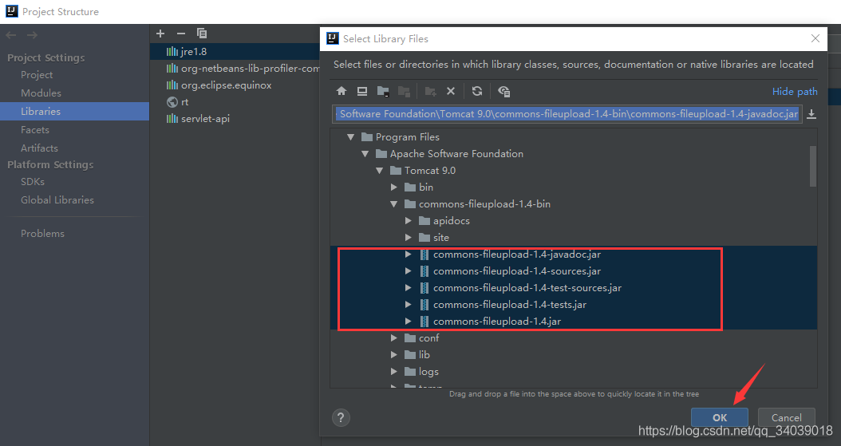Expand commons-fileupload-1.4-javadoc.jar arrow
841x446 pixels.
click(409, 254)
